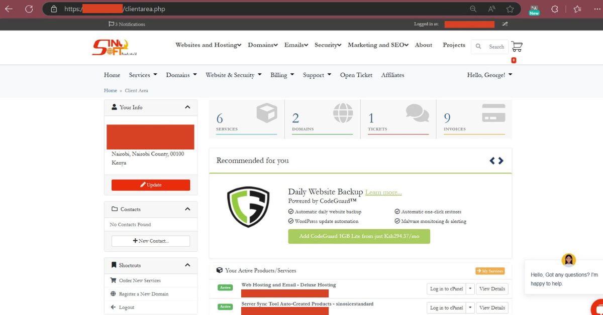This screenshot has width=603, height=315.
Task: Show next recommendation with right arrow
Action: (501, 161)
